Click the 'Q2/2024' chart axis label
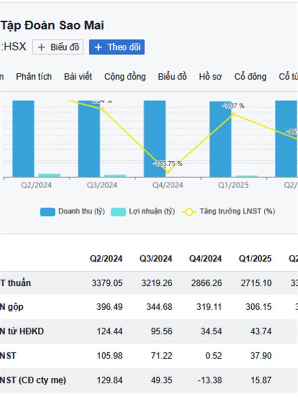The image size is (298, 397). (36, 185)
